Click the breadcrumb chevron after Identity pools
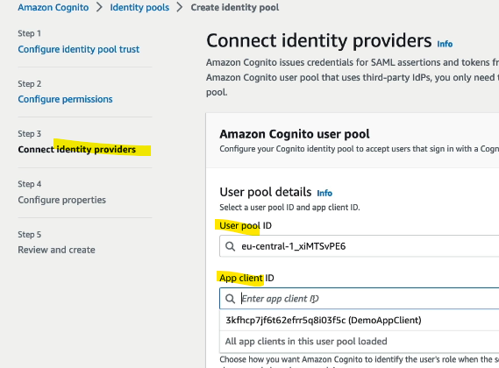This screenshot has height=368, width=499. coord(180,7)
